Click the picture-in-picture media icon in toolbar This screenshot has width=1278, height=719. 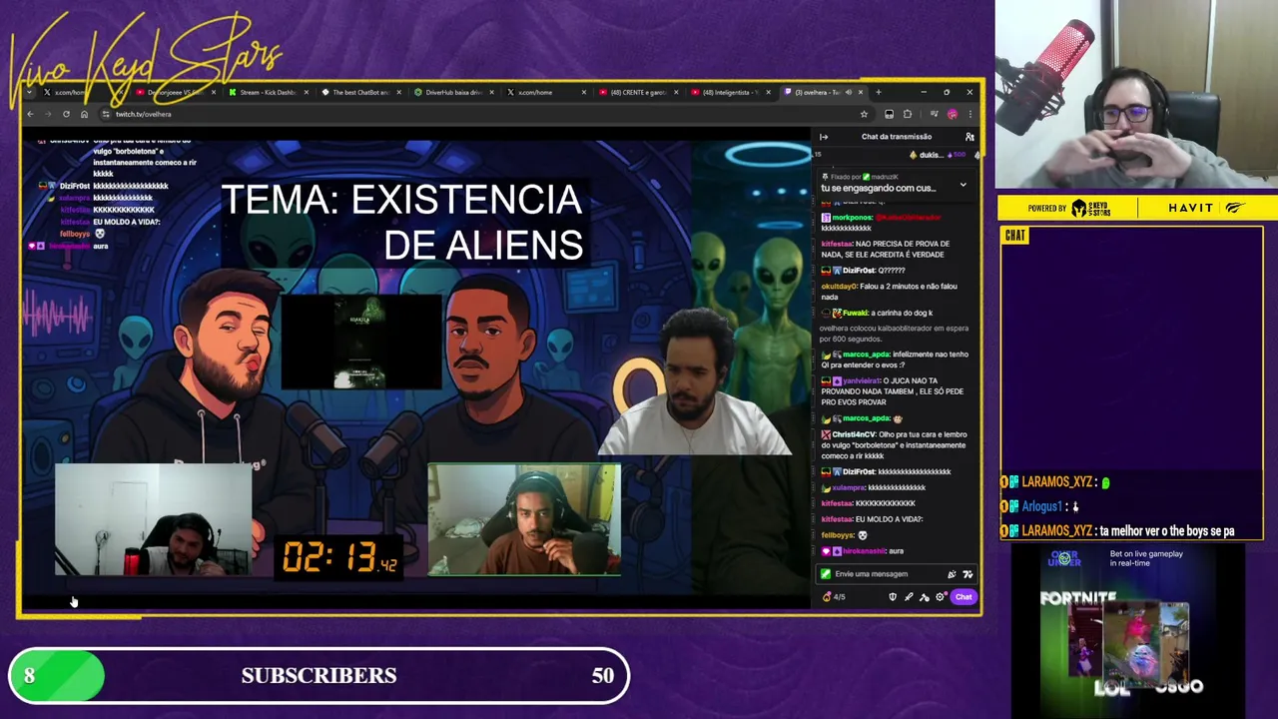point(934,115)
